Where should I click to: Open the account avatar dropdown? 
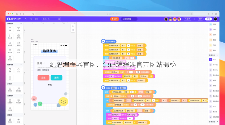(x=216, y=19)
